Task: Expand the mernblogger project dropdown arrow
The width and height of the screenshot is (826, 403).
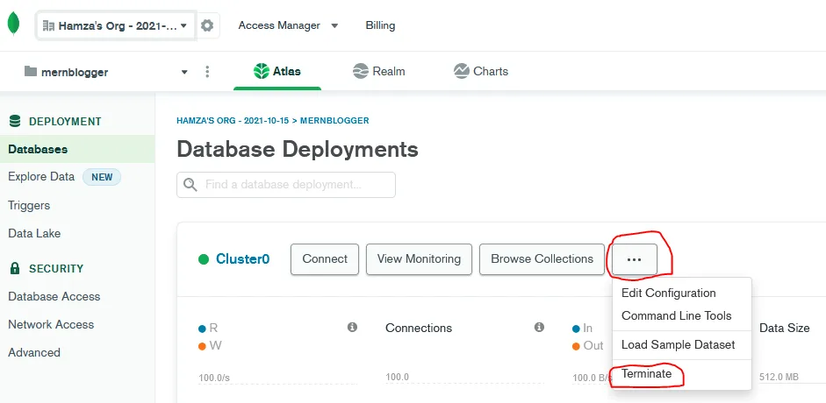Action: 184,72
